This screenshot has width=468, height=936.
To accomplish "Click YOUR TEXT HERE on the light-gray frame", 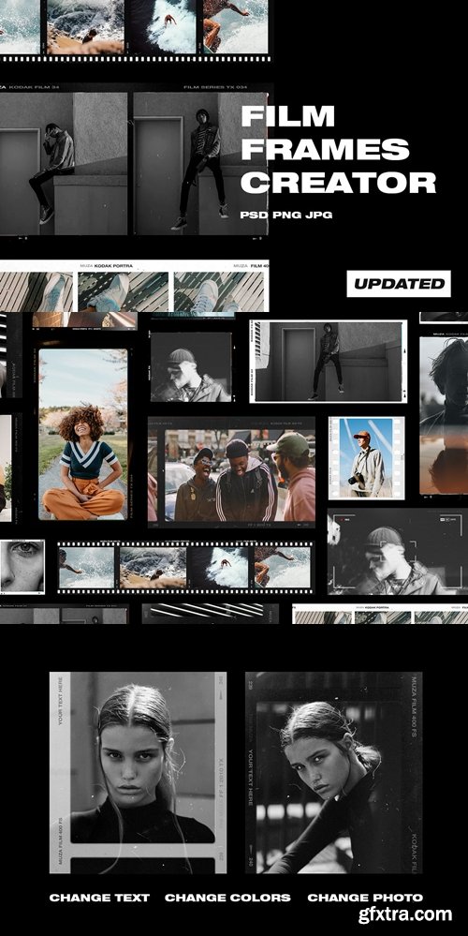I will tap(60, 702).
